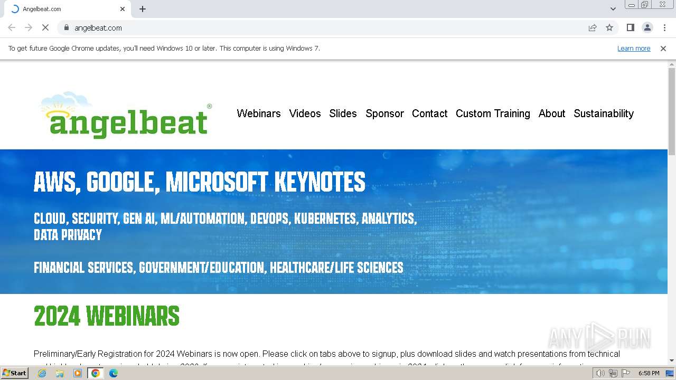Click the angelbeat logo
The width and height of the screenshot is (676, 380).
126,115
